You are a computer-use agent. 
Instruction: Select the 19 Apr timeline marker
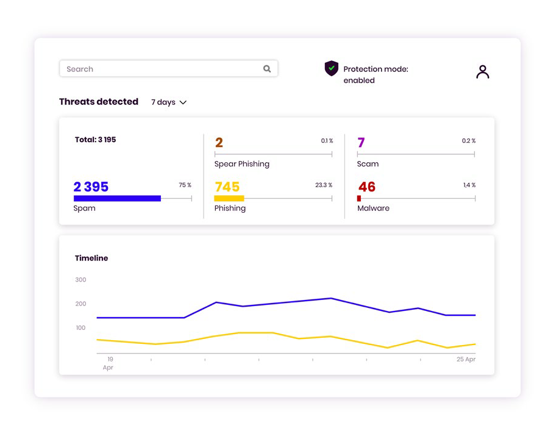click(108, 363)
